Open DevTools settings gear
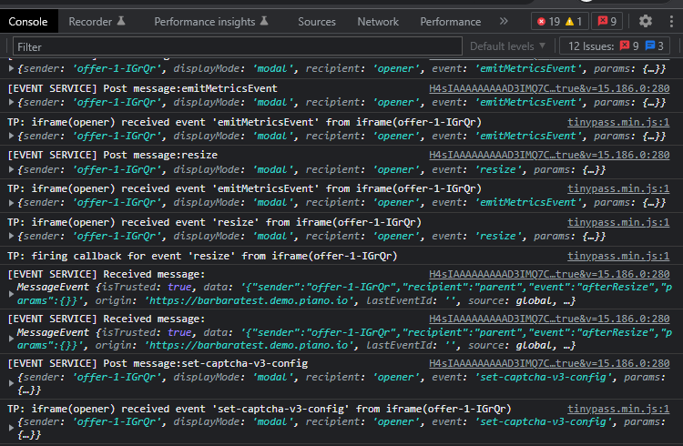683x446 pixels. click(645, 21)
